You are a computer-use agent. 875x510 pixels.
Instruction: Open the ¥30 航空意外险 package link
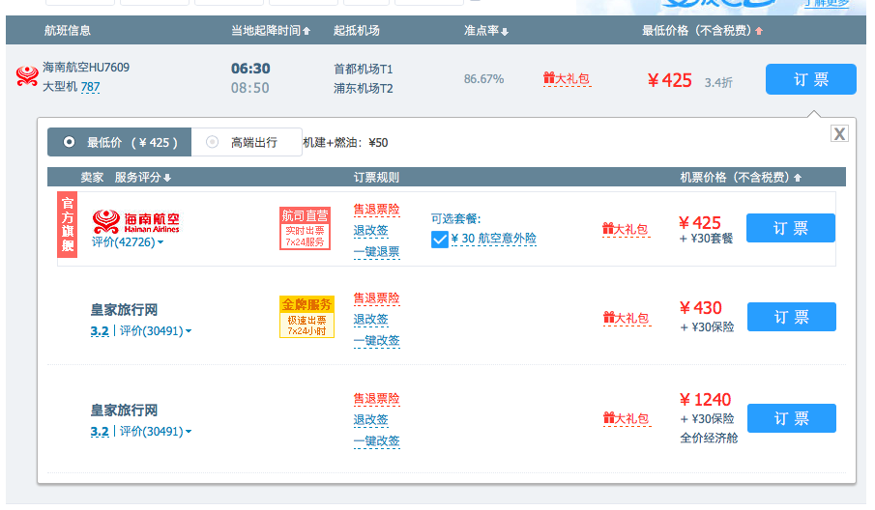coord(494,239)
